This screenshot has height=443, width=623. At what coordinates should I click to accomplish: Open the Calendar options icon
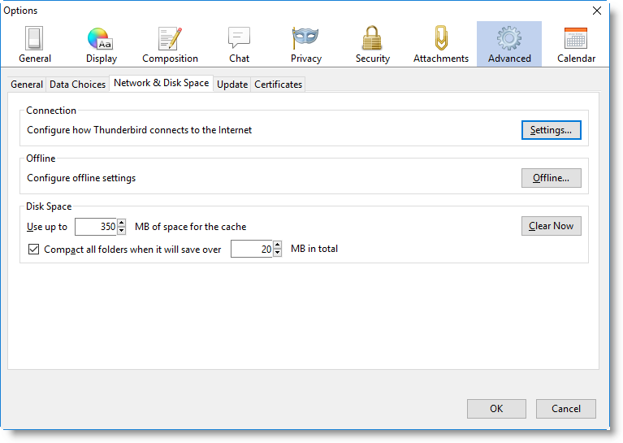click(x=576, y=39)
